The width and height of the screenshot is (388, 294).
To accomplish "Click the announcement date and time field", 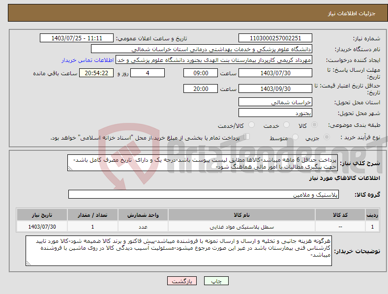I will 76,38.
